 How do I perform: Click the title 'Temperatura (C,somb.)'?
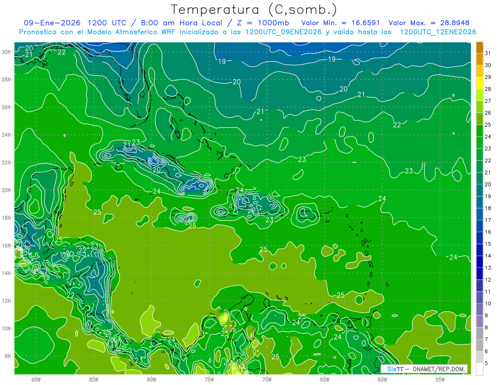click(254, 10)
